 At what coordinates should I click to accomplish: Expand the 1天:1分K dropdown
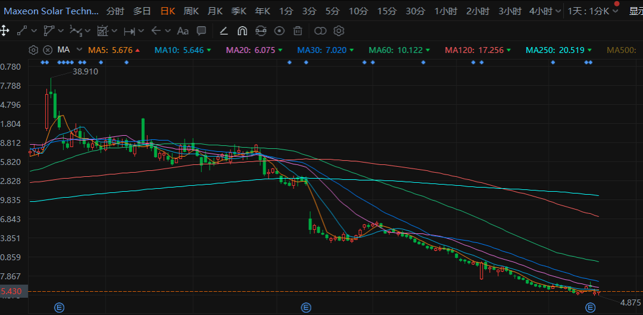[616, 11]
